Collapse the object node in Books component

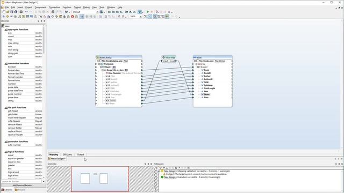tap(198, 67)
